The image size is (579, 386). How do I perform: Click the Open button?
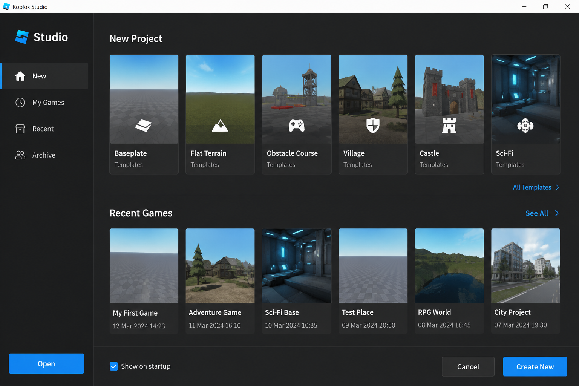(46, 364)
